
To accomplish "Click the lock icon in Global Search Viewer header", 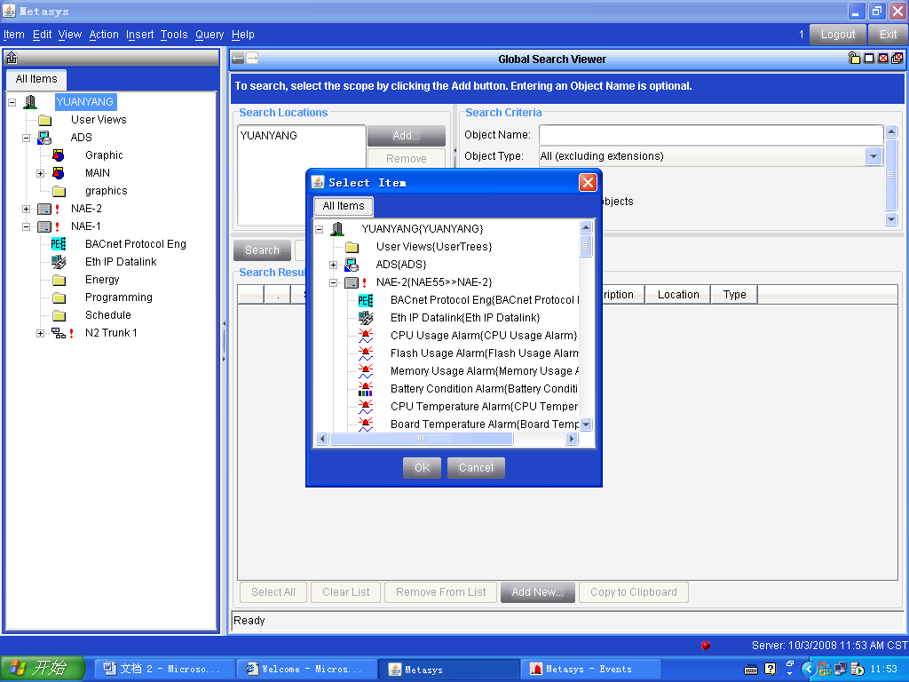I will pos(854,59).
